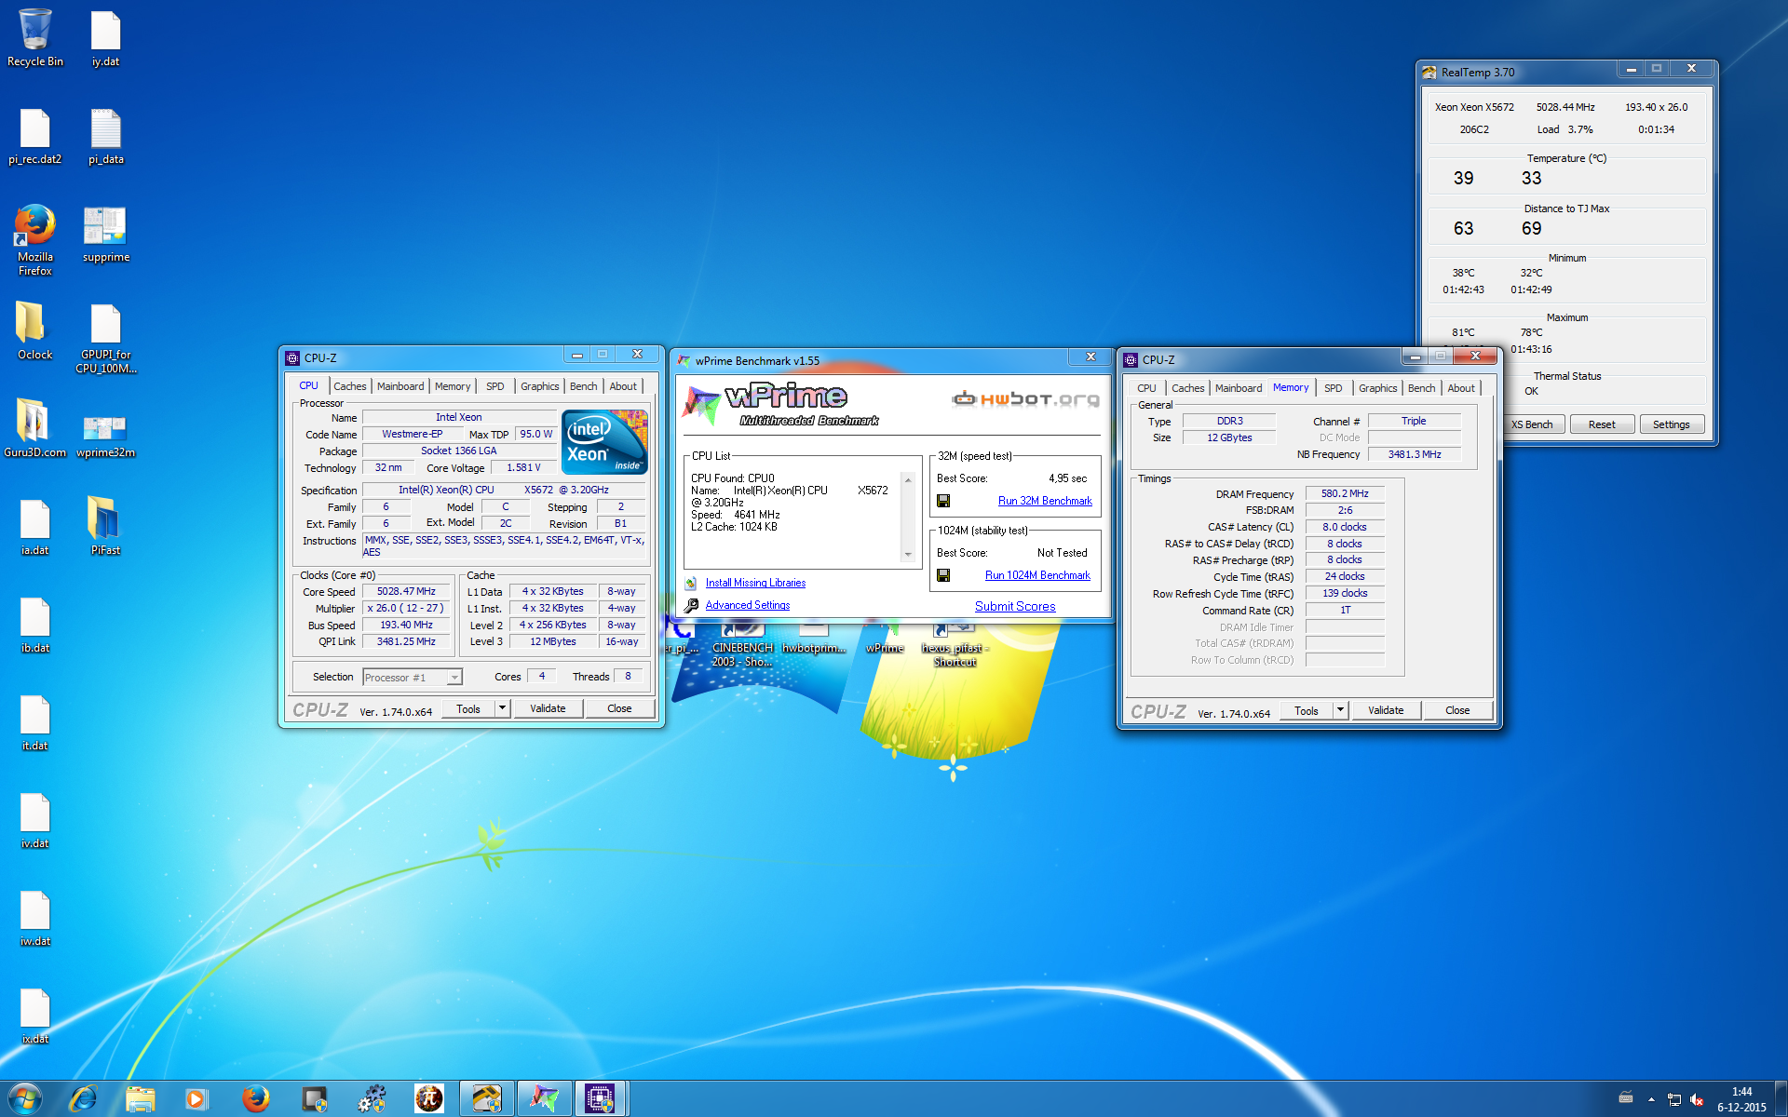The height and width of the screenshot is (1117, 1788).
Task: Open the network tray icon
Action: click(x=1673, y=1099)
